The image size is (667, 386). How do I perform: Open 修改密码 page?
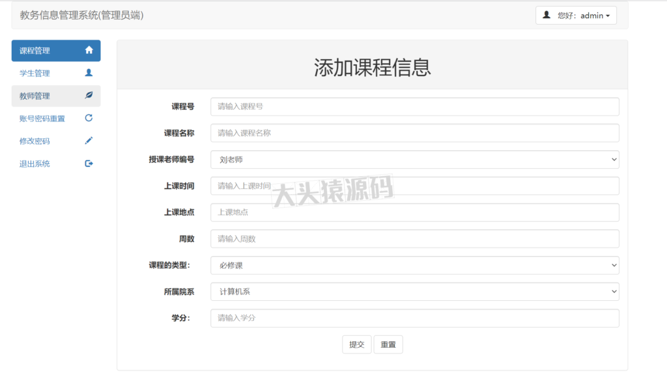56,141
